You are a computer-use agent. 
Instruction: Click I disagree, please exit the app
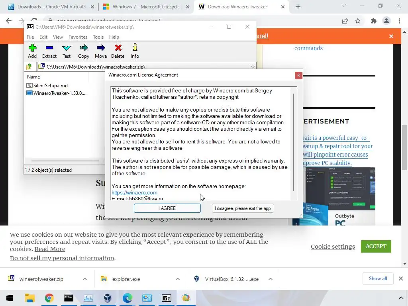[x=243, y=208]
